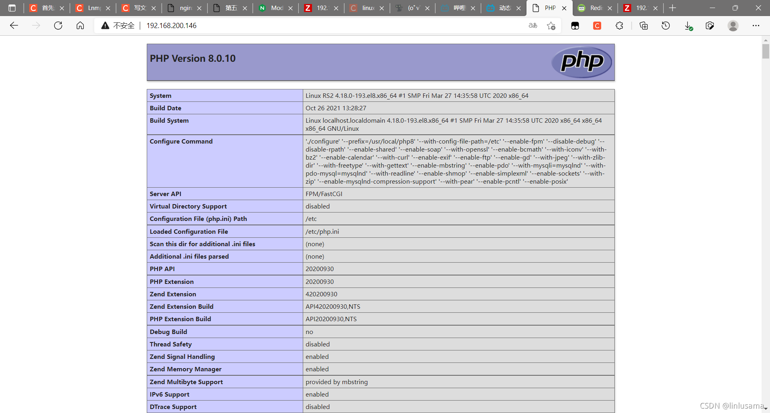The image size is (770, 413).
Task: Close the 动态 tab
Action: pyautogui.click(x=519, y=8)
